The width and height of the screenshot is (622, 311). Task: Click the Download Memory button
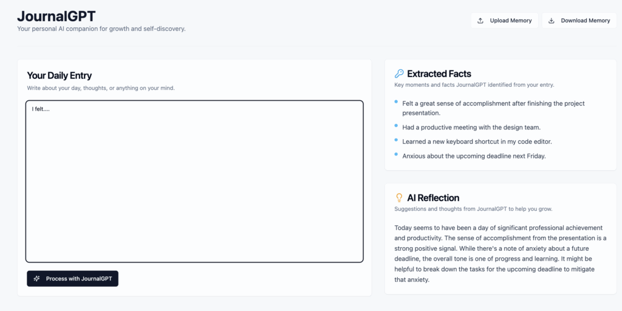click(579, 21)
